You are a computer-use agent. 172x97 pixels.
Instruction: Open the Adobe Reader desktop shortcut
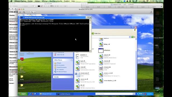tap(22, 60)
